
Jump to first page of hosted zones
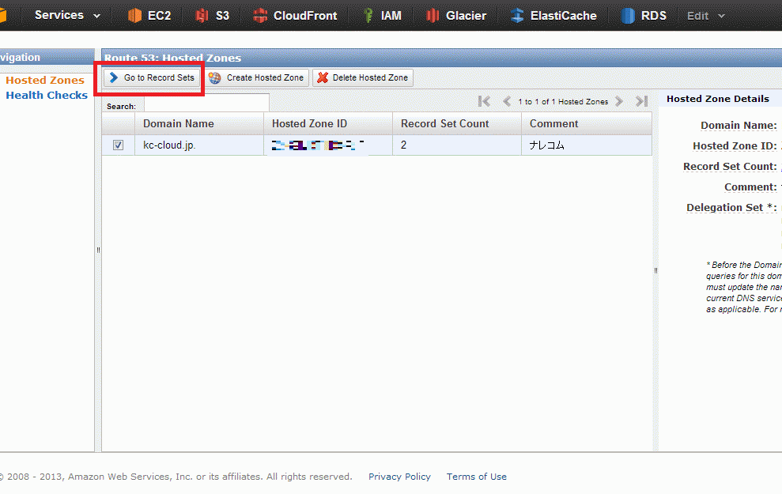point(484,101)
